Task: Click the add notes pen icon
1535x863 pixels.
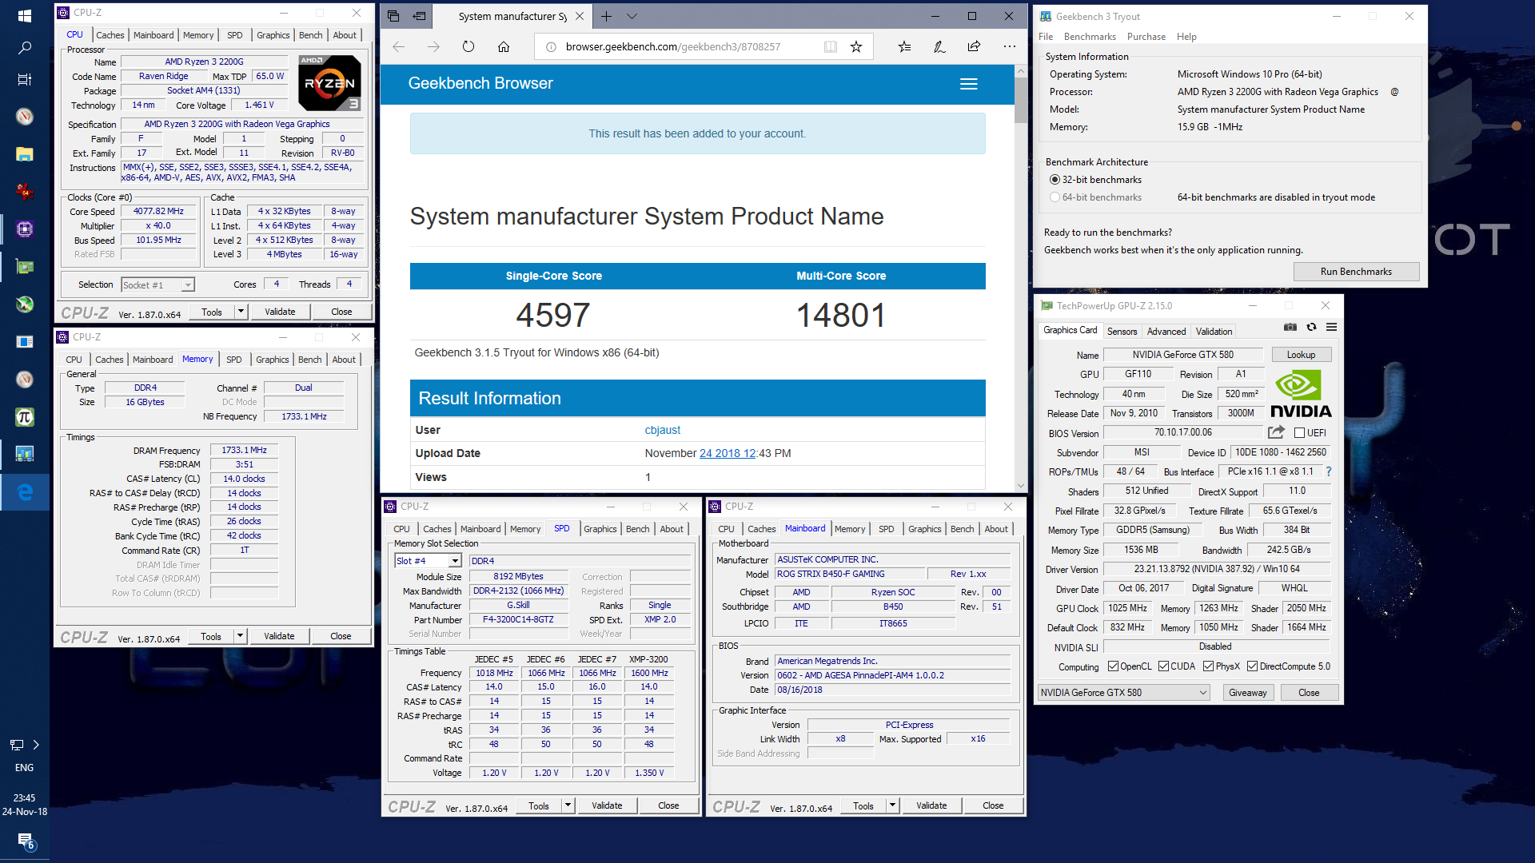Action: [939, 47]
